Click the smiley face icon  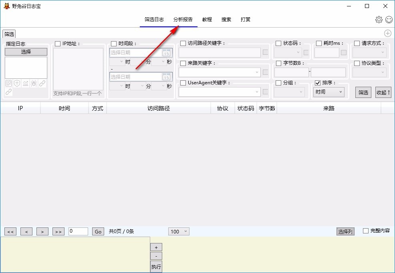tap(389, 19)
